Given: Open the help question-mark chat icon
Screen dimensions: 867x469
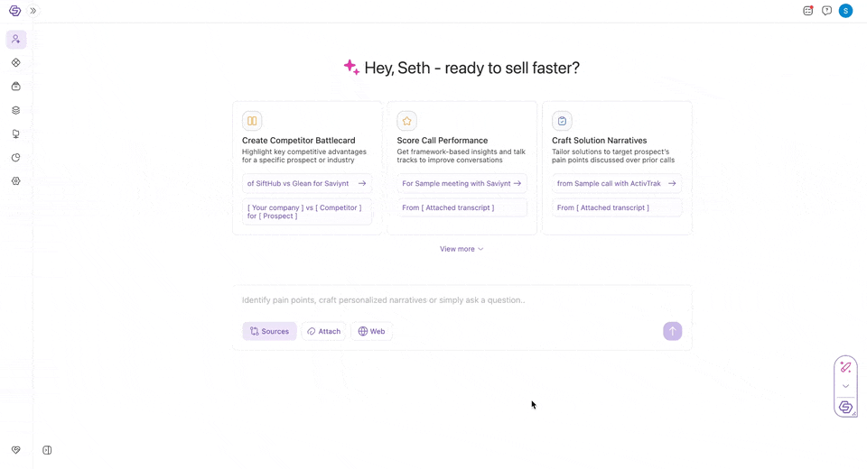Looking at the screenshot, I should [826, 11].
